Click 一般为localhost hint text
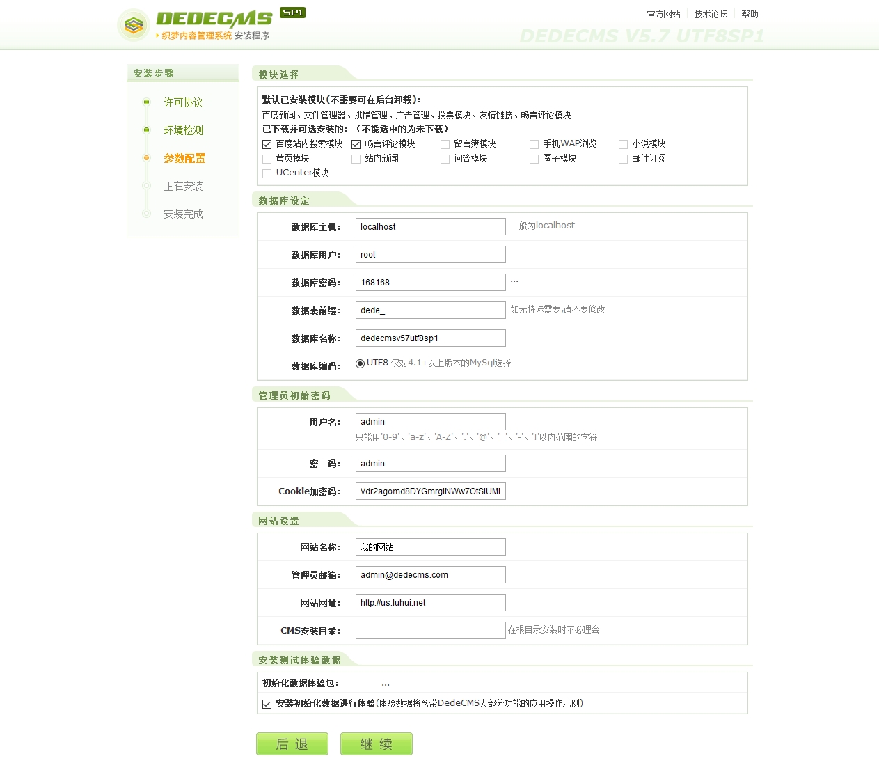The height and width of the screenshot is (763, 879). [x=543, y=226]
